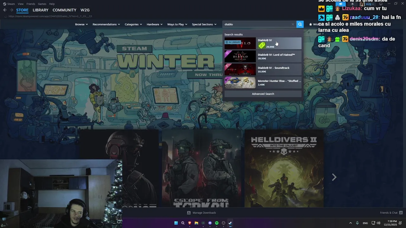Open the notifications bell icon
Image resolution: width=406 pixels, height=228 pixels.
point(352,4)
